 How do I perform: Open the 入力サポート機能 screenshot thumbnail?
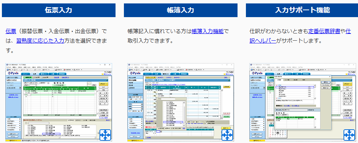coord(303,102)
